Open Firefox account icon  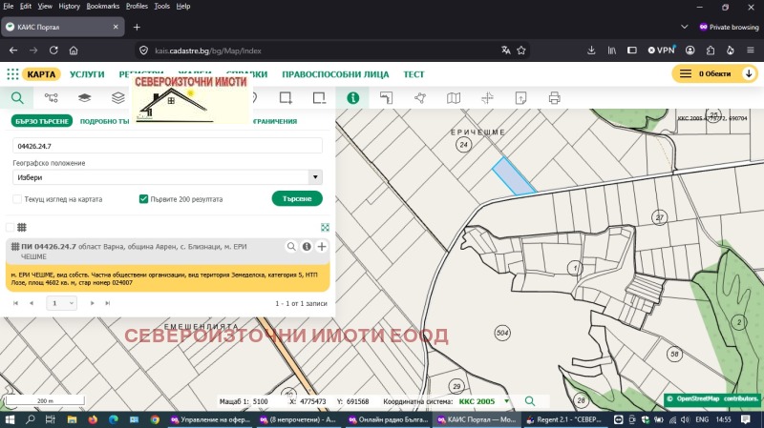click(x=690, y=51)
